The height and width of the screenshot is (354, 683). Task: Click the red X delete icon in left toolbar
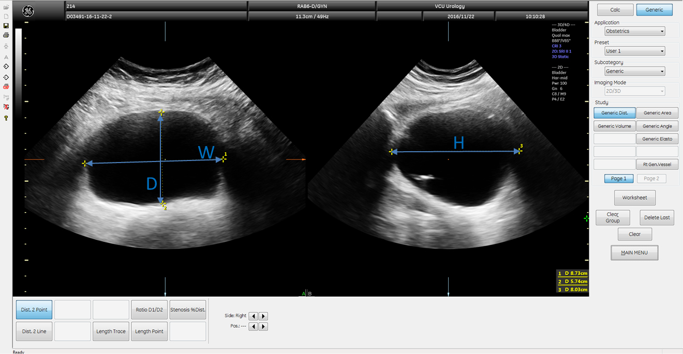6,107
